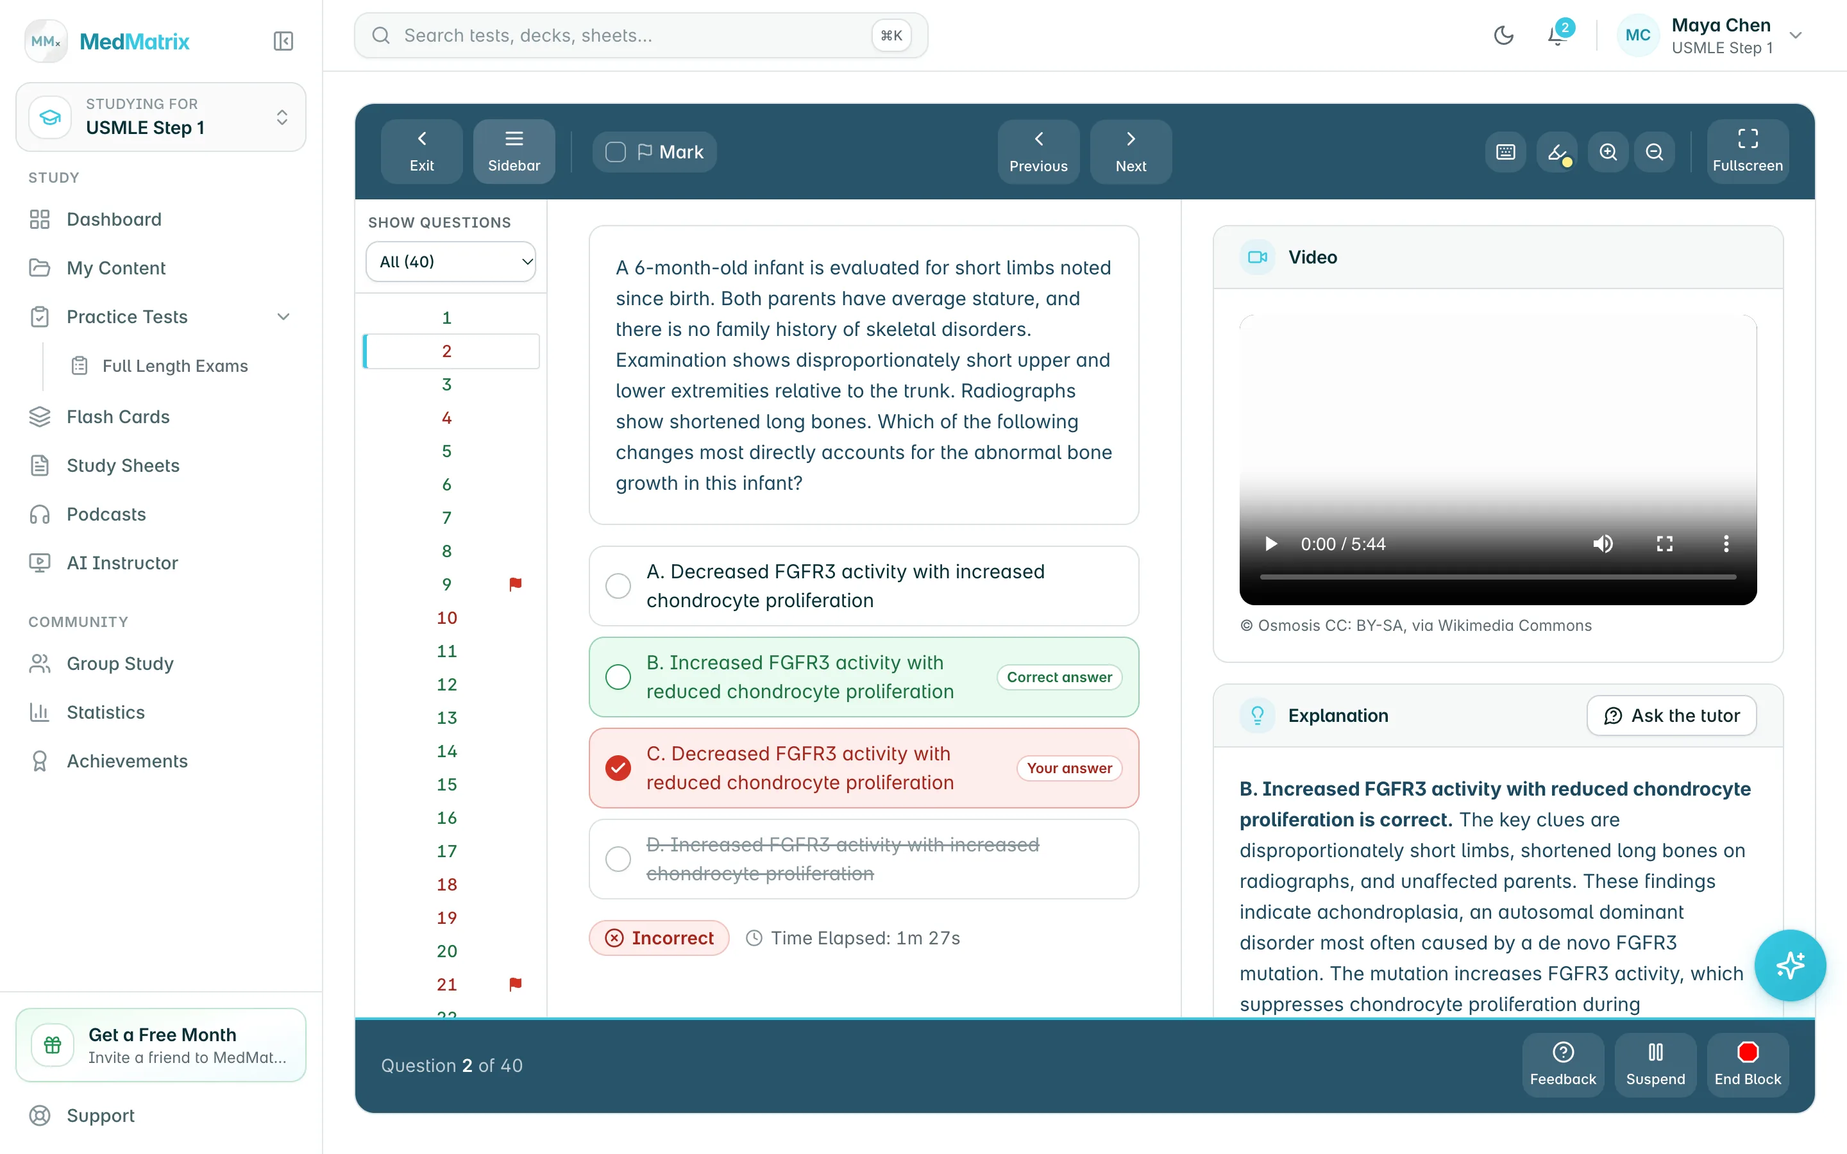Check the Mark question checkbox
This screenshot has width=1847, height=1154.
click(x=615, y=152)
